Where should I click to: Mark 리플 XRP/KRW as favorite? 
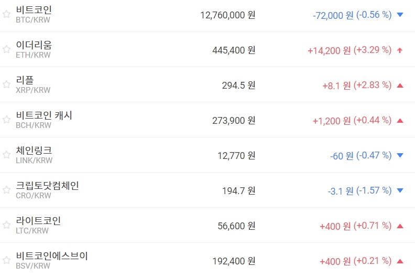tap(6, 84)
